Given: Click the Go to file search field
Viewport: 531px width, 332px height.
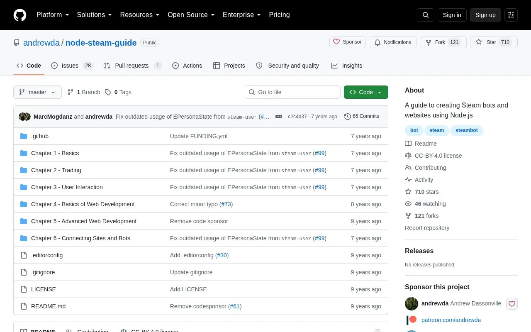Looking at the screenshot, I should tap(292, 92).
